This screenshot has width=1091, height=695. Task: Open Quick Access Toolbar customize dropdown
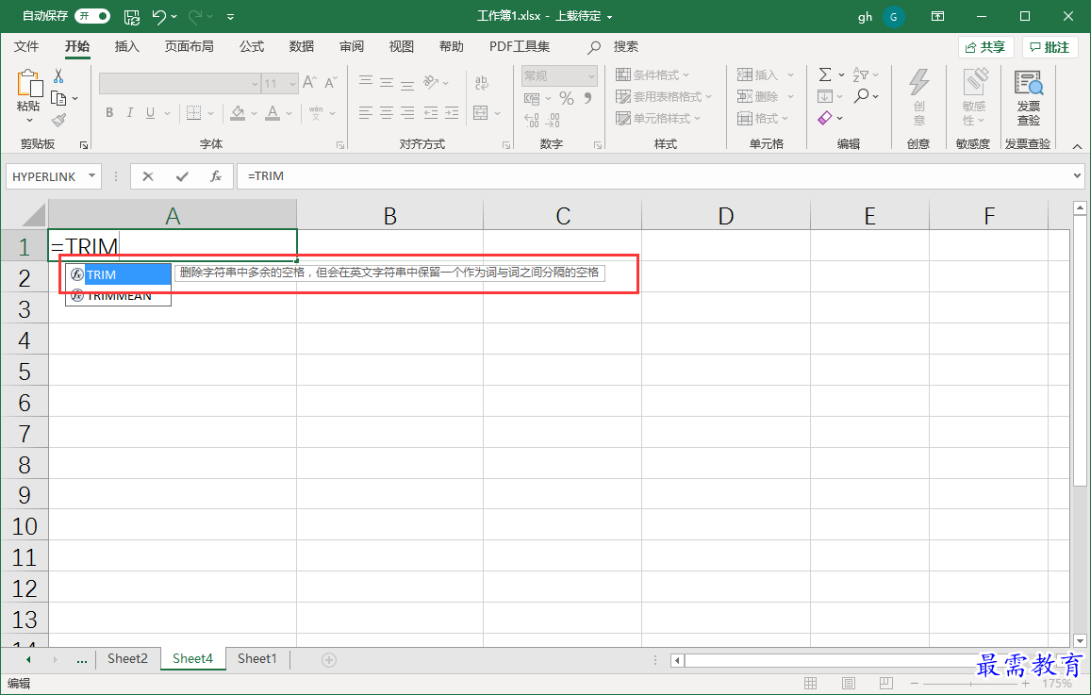[230, 17]
